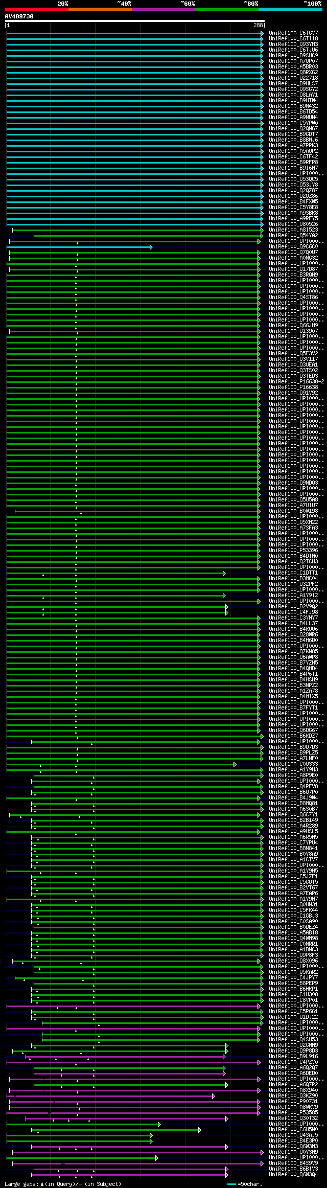Open the UniRef100_Q7KN85 hit
This screenshot has width=327, height=1188.
tap(293, 651)
